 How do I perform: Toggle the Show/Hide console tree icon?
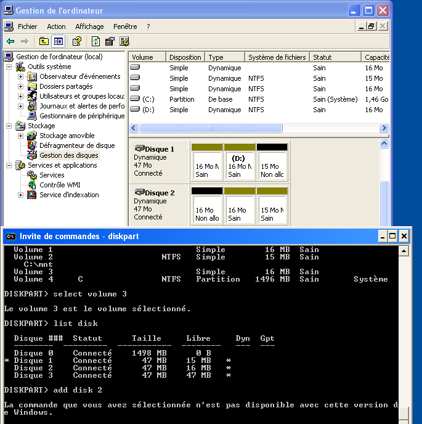click(x=59, y=41)
